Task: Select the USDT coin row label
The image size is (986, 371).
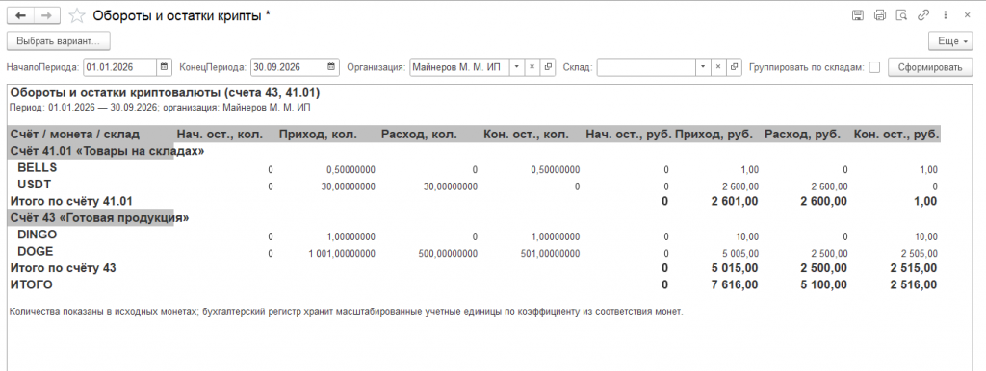Action: click(x=34, y=185)
